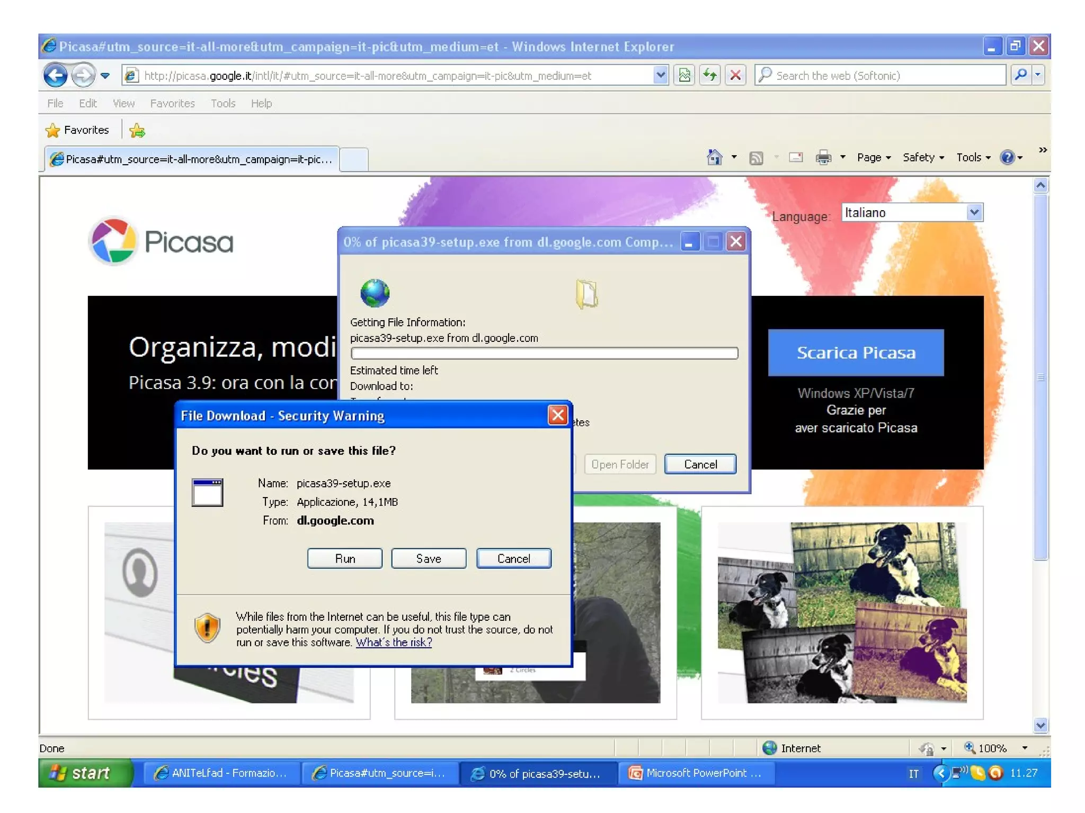Click Run in security warning dialog
The height and width of the screenshot is (813, 1085).
coord(344,558)
